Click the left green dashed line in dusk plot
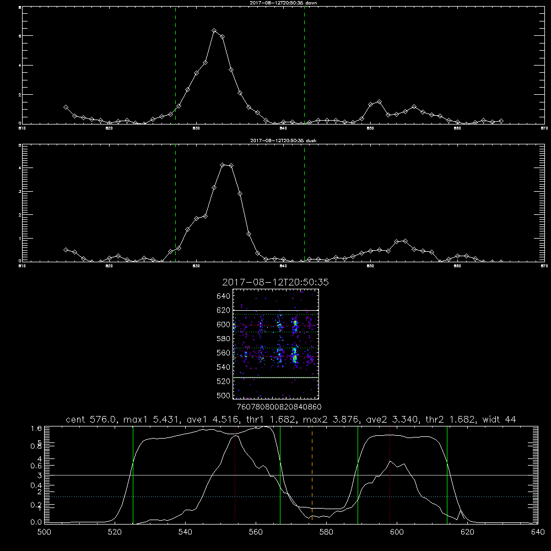This screenshot has height=551, width=551. tap(175, 203)
